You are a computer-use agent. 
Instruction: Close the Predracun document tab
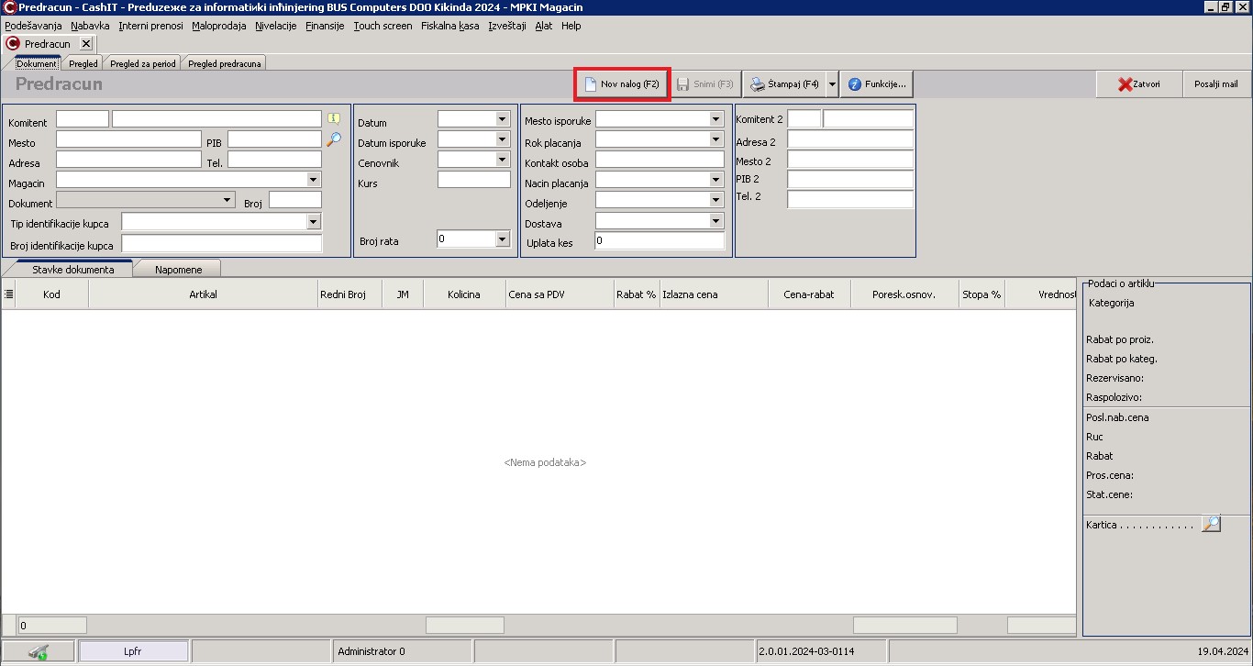pos(85,43)
